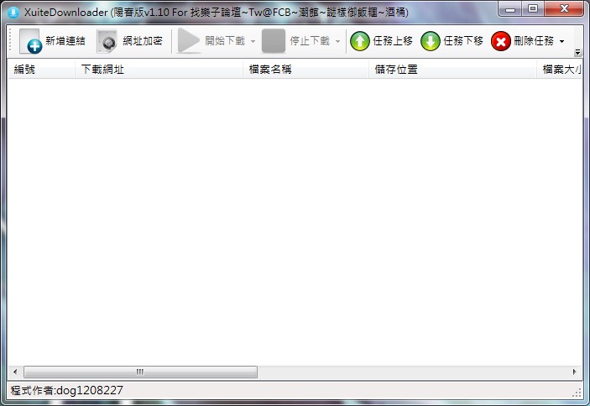Click the 編號 column header

point(41,69)
